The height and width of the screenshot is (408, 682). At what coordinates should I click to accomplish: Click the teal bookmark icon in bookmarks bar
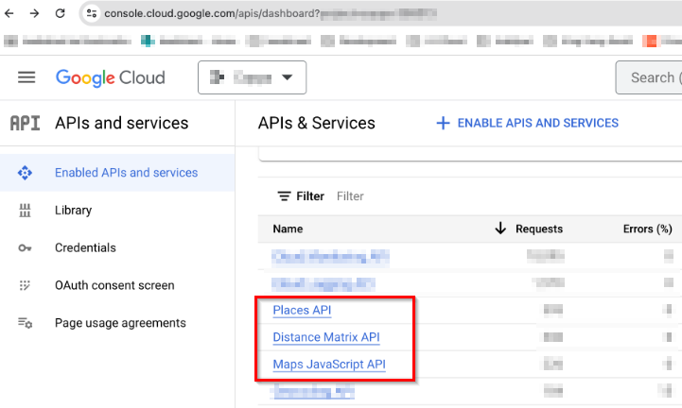point(148,41)
